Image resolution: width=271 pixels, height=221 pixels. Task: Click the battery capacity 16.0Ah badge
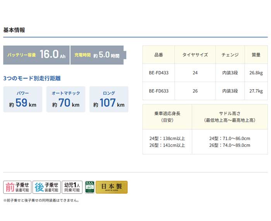36,55
